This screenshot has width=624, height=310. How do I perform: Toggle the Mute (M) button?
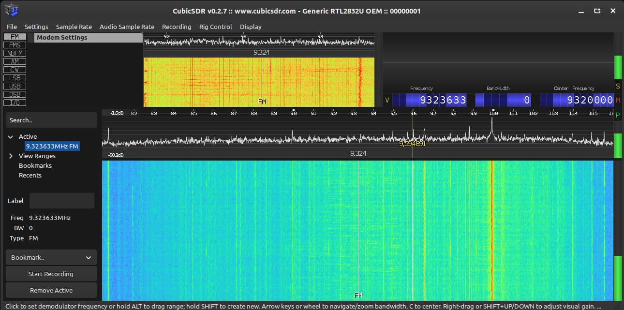[x=618, y=100]
